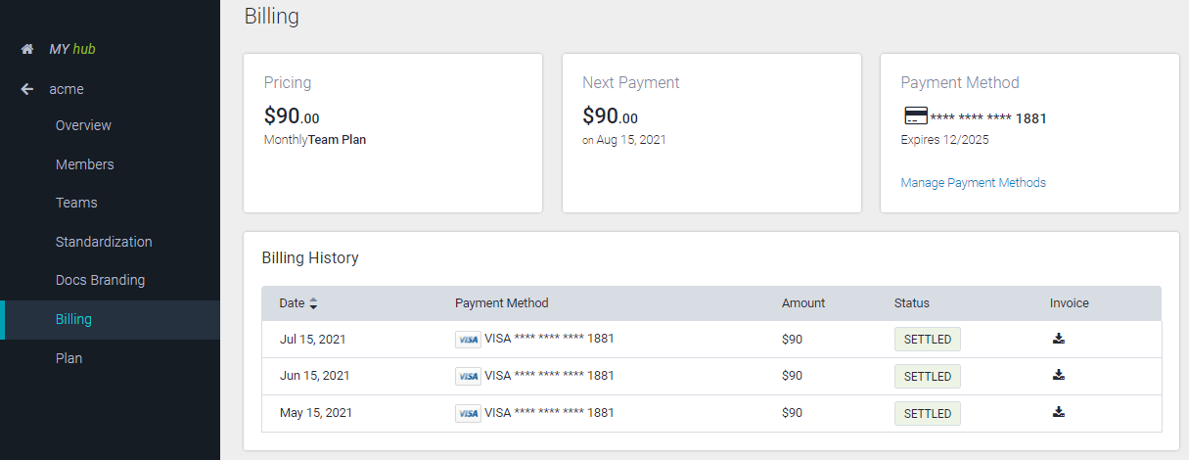Download the Jul 15, 2021 invoice
Screen dimensions: 1189x460
[x=1059, y=339]
